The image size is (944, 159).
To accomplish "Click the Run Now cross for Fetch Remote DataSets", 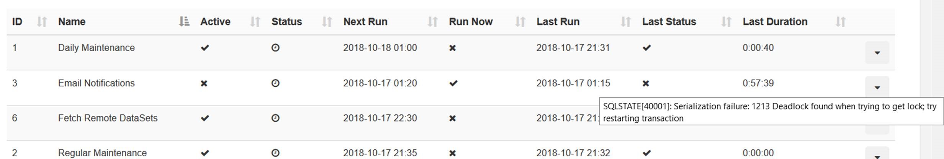I will (452, 118).
